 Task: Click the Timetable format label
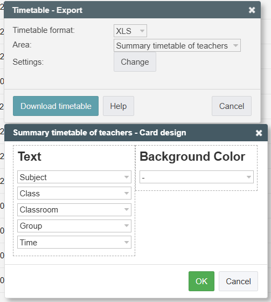pyautogui.click(x=44, y=30)
